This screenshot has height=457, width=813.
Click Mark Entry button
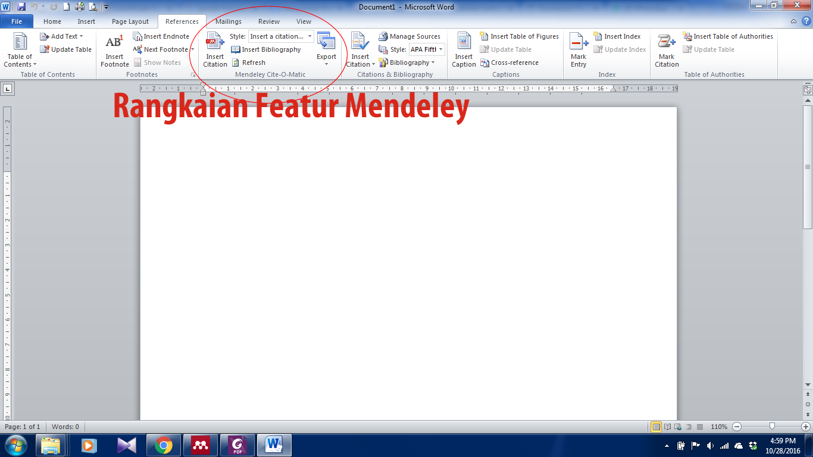(x=579, y=50)
